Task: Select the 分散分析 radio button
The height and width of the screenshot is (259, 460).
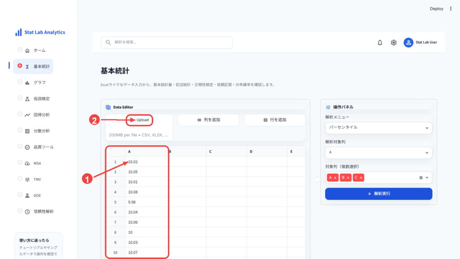Action: tap(20, 130)
